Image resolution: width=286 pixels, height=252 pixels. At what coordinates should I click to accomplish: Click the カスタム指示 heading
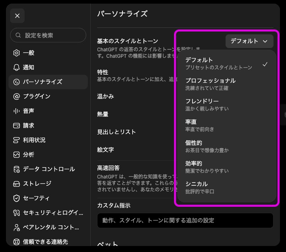[114, 206]
